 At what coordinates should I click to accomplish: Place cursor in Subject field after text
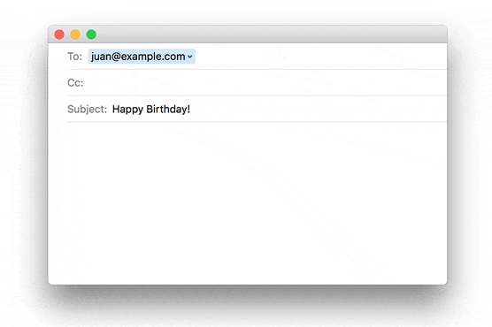[319, 109]
